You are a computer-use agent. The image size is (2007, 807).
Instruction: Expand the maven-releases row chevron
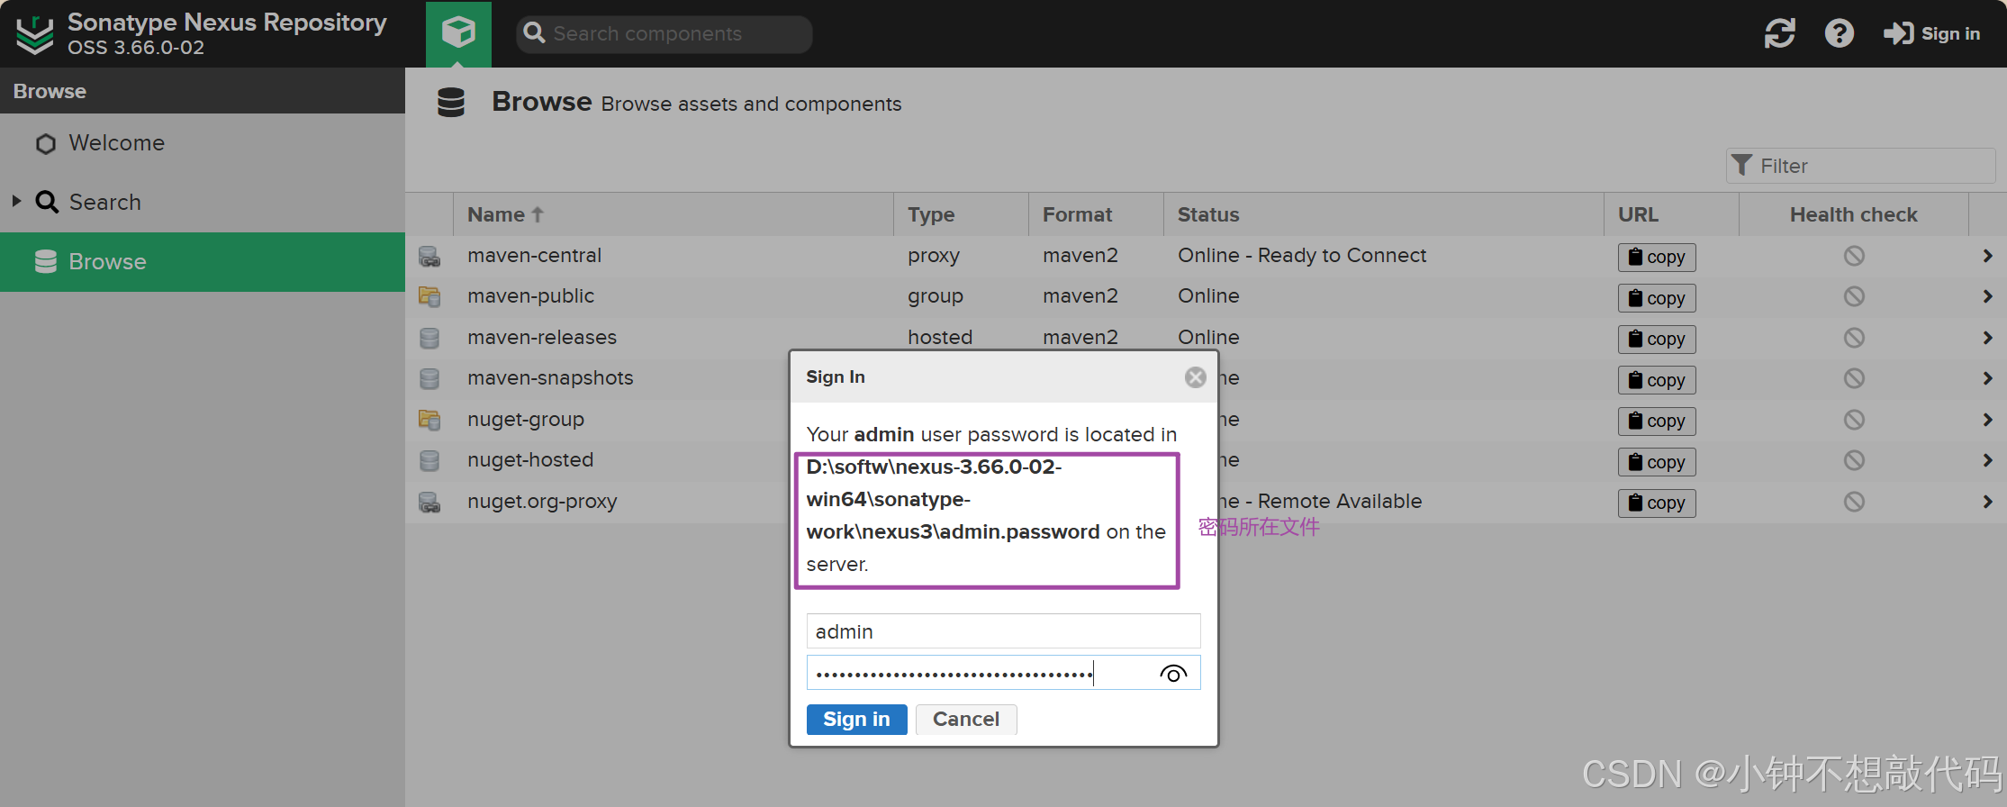[x=1987, y=338]
